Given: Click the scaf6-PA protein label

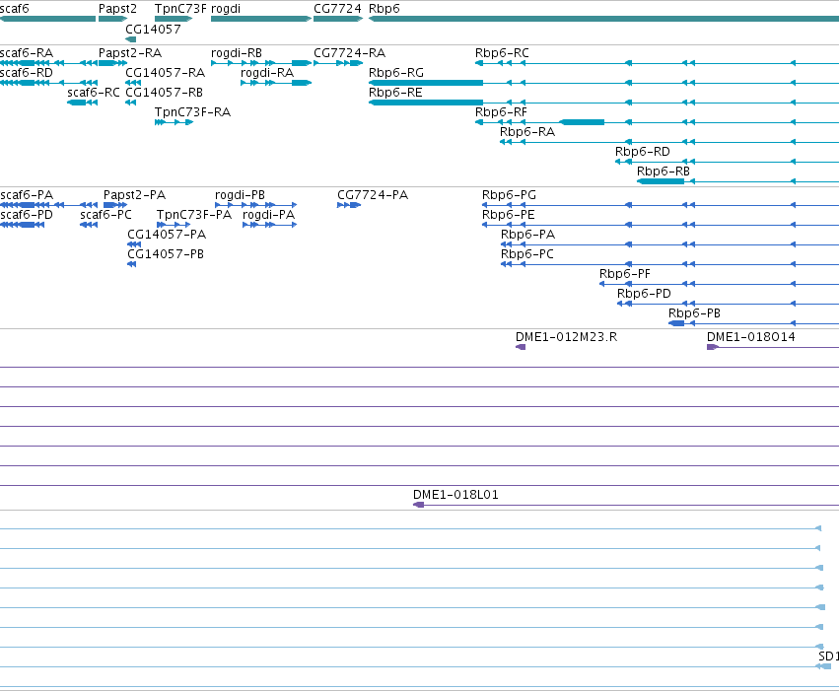Looking at the screenshot, I should click(27, 194).
